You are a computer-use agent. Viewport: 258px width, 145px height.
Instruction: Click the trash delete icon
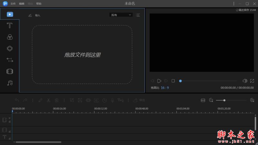click(x=57, y=100)
